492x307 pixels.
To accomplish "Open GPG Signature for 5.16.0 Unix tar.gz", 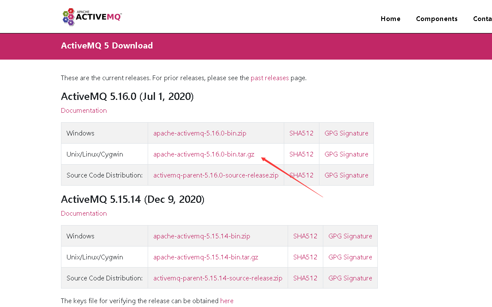I will pyautogui.click(x=346, y=154).
